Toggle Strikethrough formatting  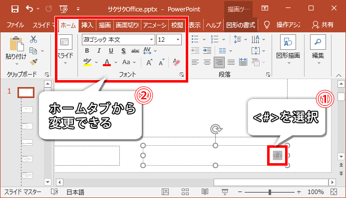click(135, 51)
